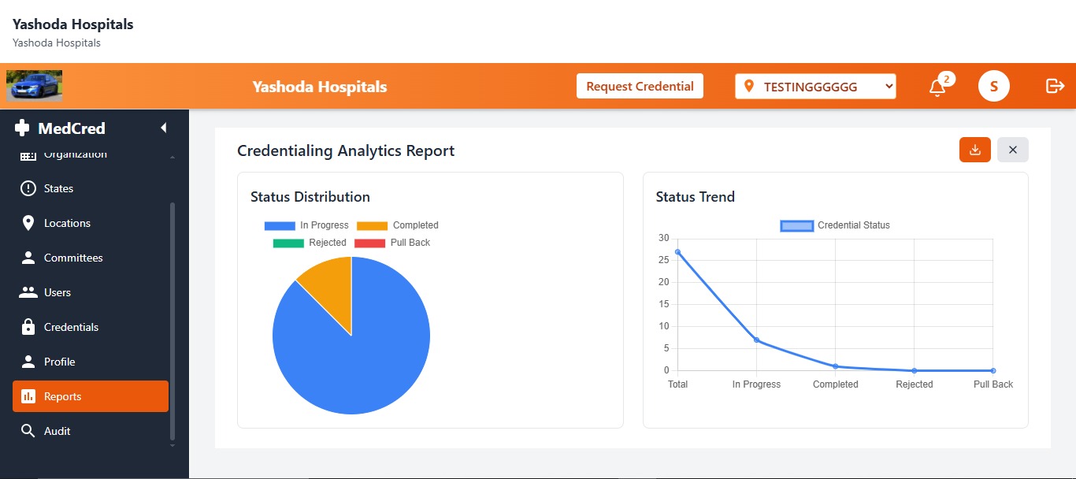
Task: Click the Credentialing Analytics Report title
Action: pyautogui.click(x=346, y=150)
